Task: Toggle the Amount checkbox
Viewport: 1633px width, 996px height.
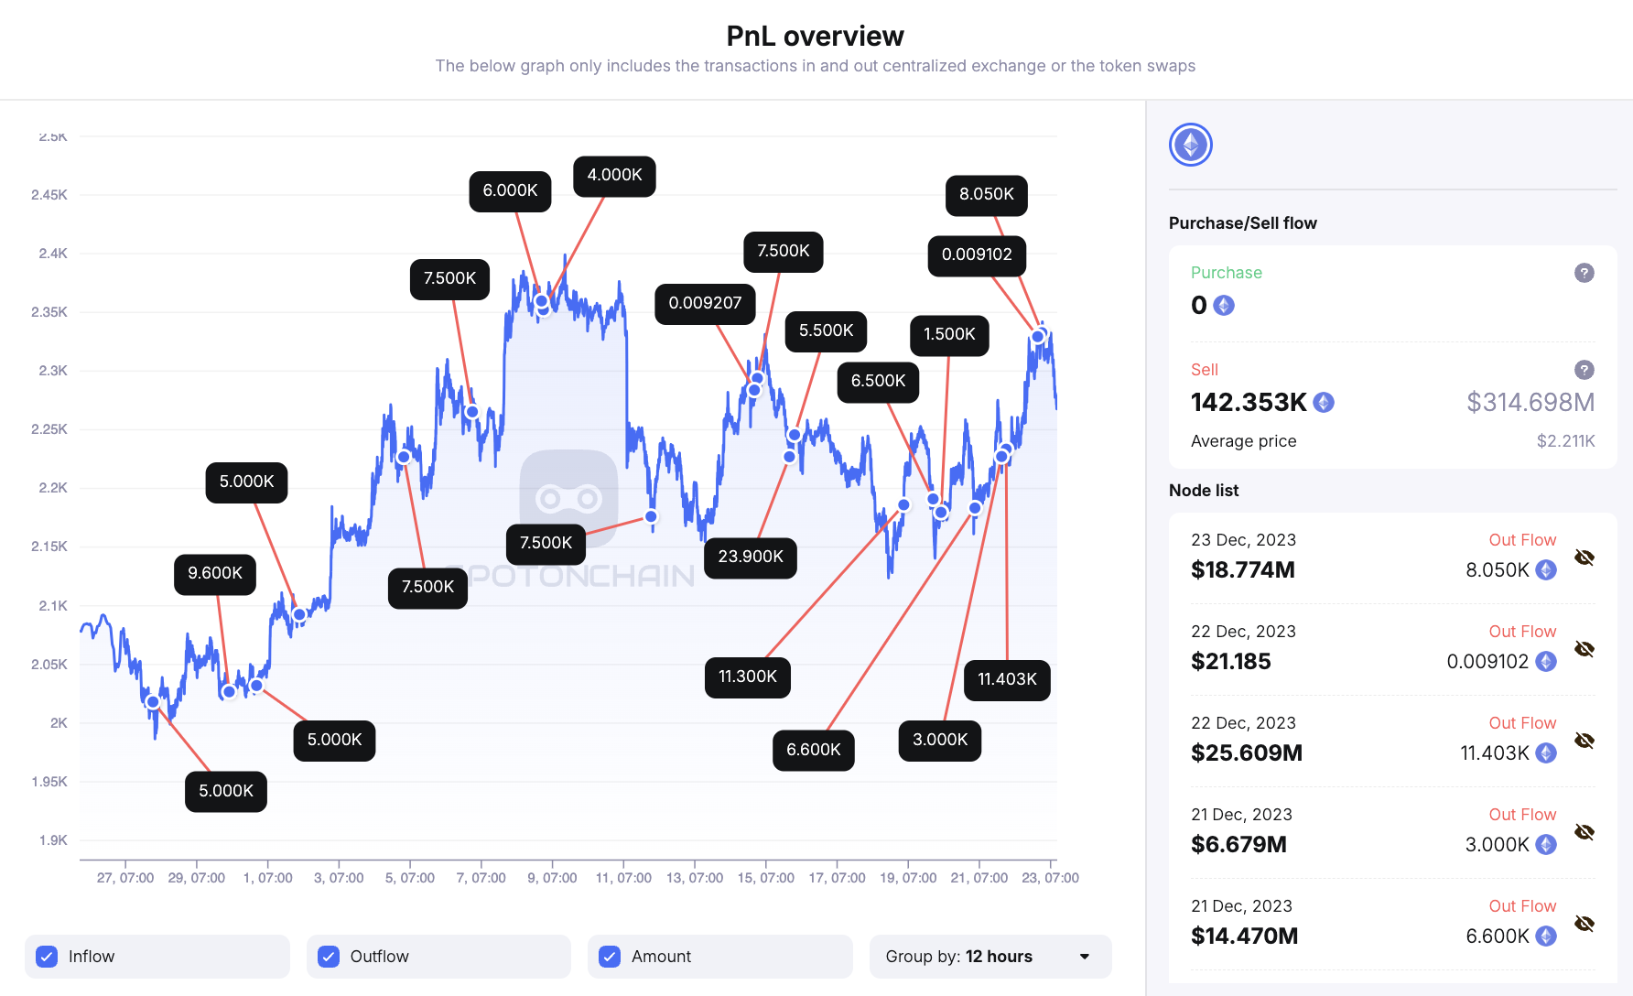Action: pyautogui.click(x=610, y=957)
